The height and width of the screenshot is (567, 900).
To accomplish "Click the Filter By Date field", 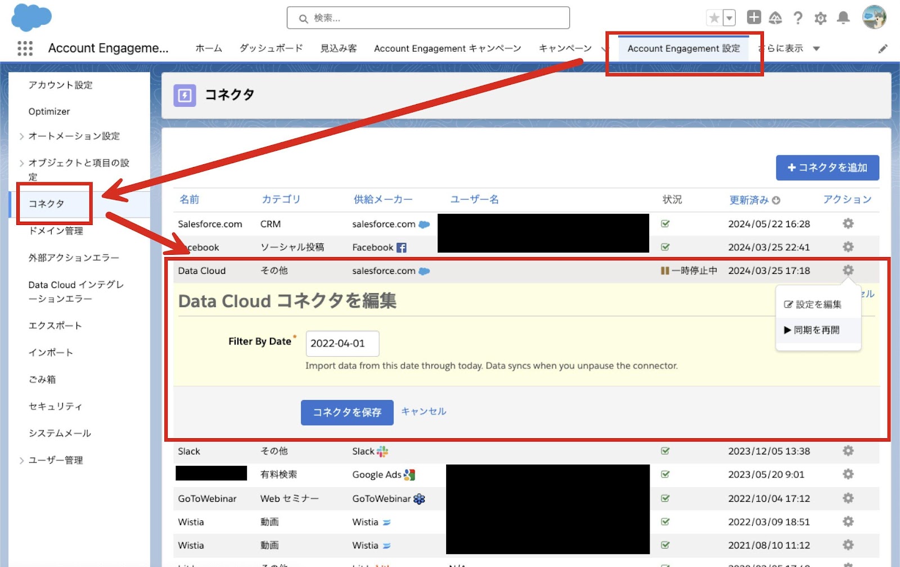I will (x=343, y=344).
